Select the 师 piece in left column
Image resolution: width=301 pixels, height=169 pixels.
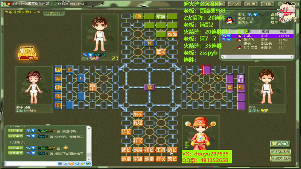point(58,97)
